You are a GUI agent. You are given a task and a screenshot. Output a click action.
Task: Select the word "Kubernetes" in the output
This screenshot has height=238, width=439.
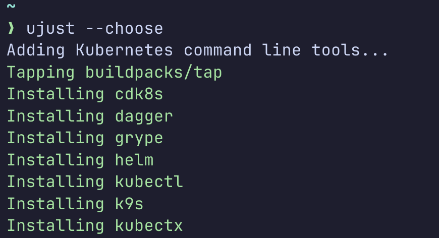click(x=124, y=50)
